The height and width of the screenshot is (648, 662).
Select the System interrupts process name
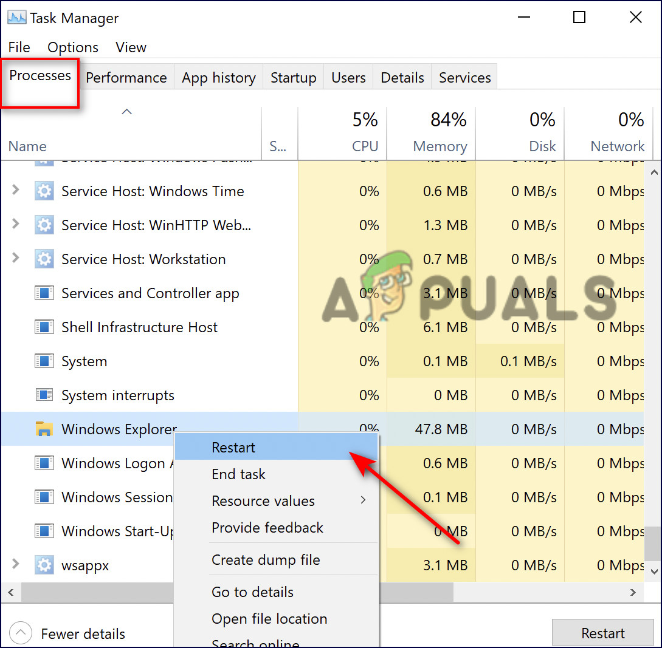(x=118, y=396)
